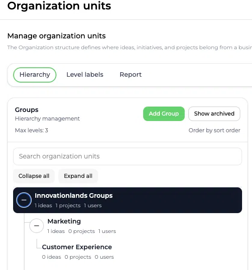The width and height of the screenshot is (252, 270).
Task: Click '1 ideas' under Marketing
Action: 56,231
